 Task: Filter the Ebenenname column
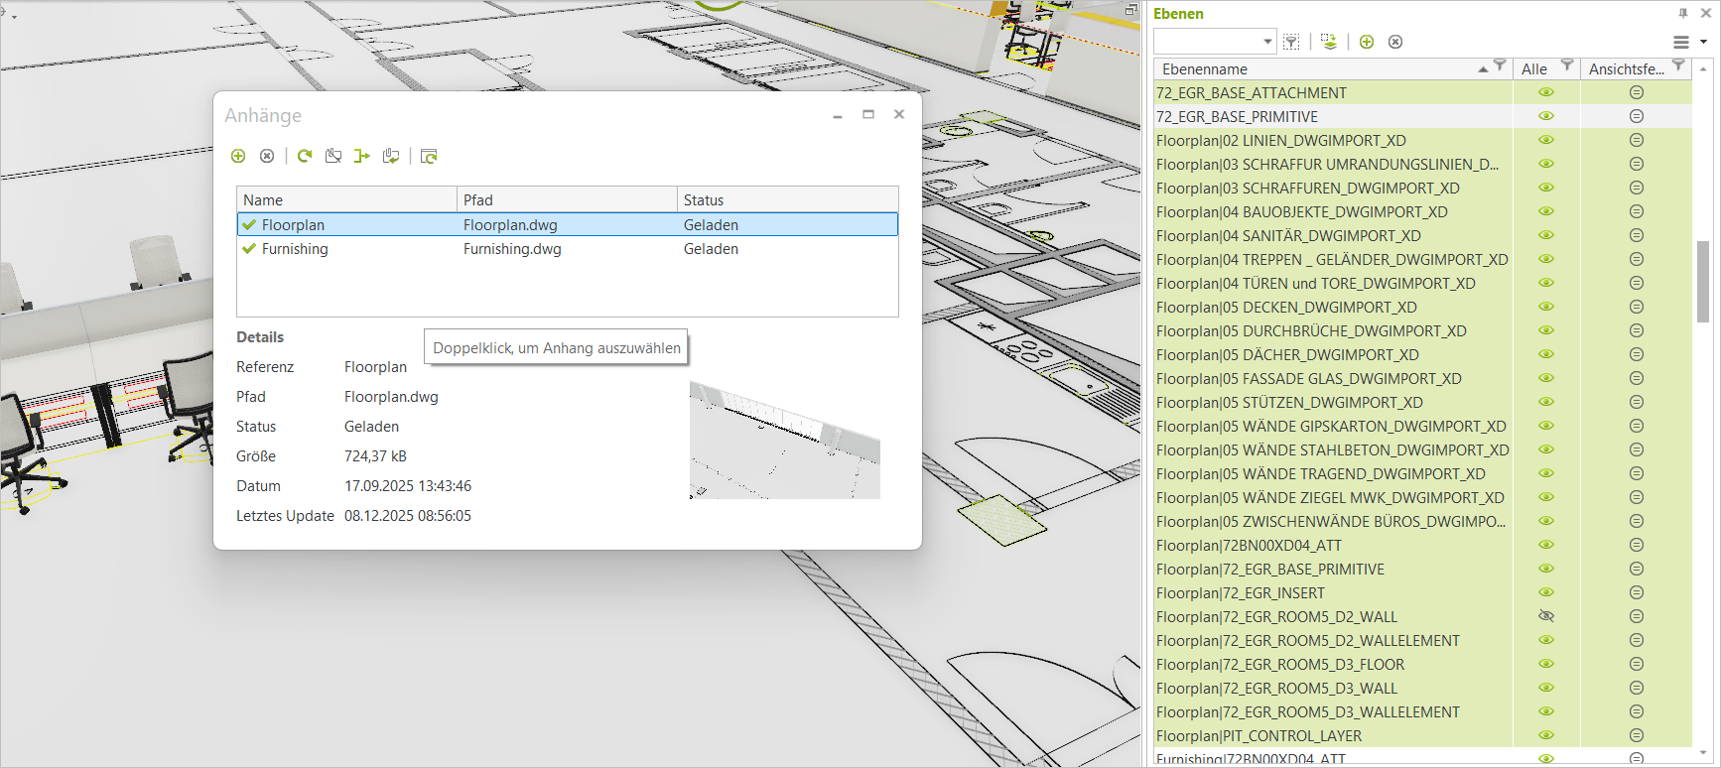1500,65
